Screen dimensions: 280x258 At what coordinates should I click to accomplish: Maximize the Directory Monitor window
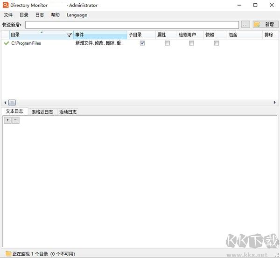tap(255, 5)
